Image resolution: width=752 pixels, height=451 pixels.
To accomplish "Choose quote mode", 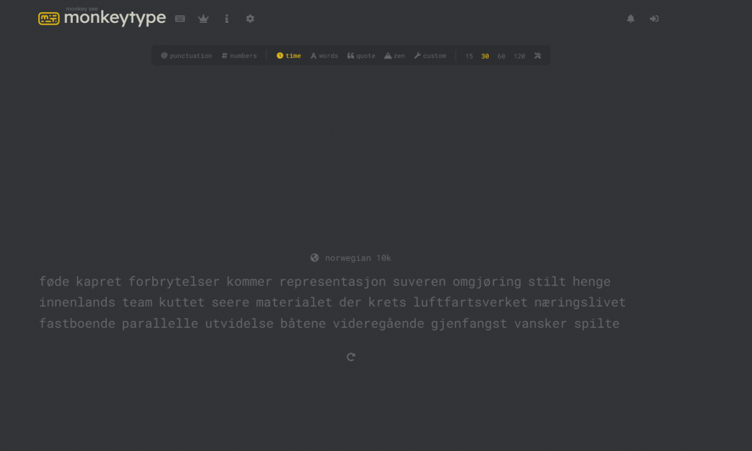I will (361, 55).
